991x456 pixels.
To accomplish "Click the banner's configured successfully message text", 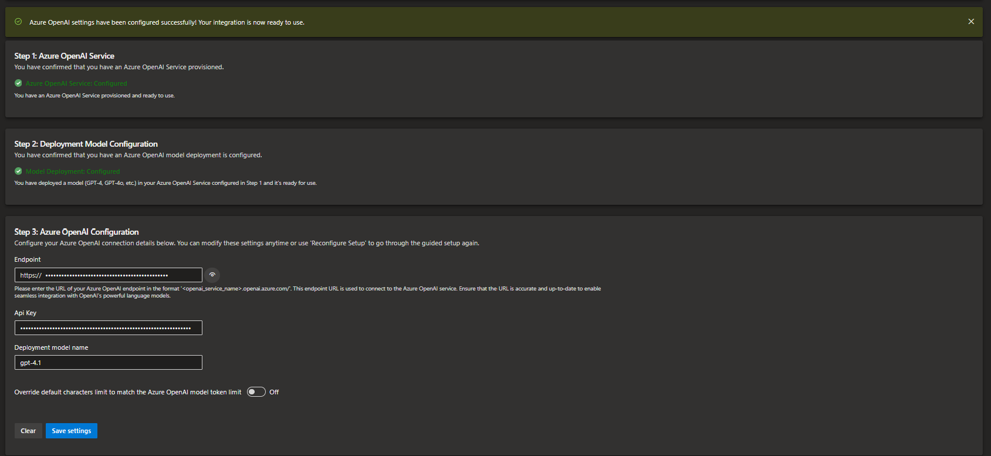I will (x=167, y=22).
